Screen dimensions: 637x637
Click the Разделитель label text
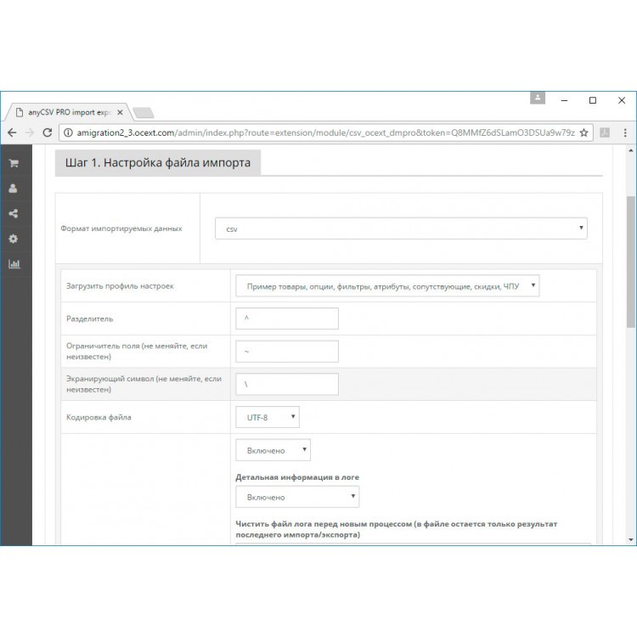click(89, 318)
